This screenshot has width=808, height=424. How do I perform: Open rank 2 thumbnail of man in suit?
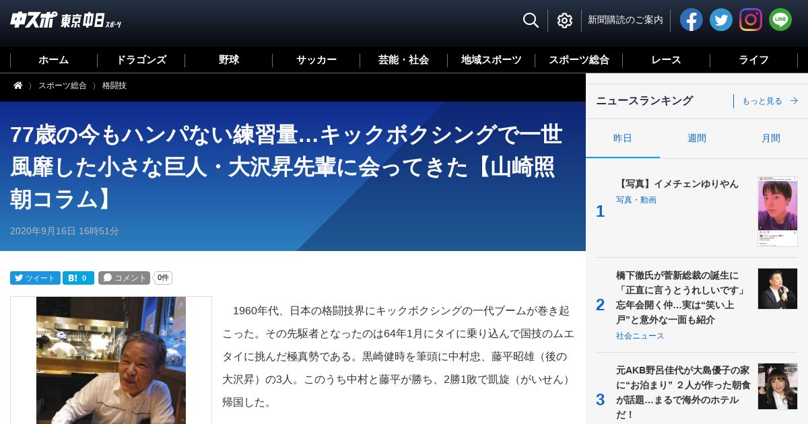click(x=778, y=289)
